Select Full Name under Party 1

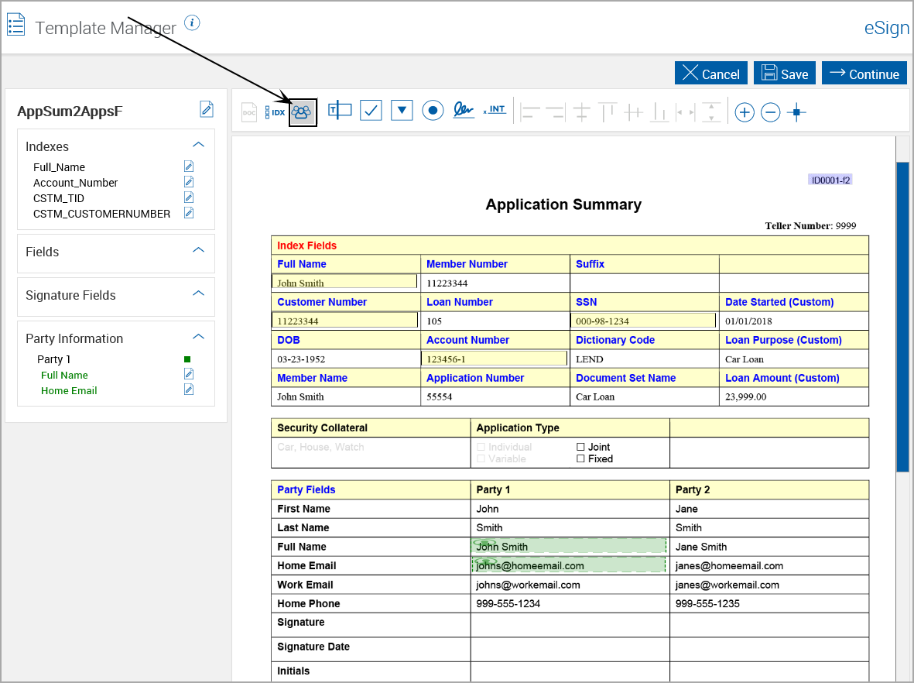64,375
